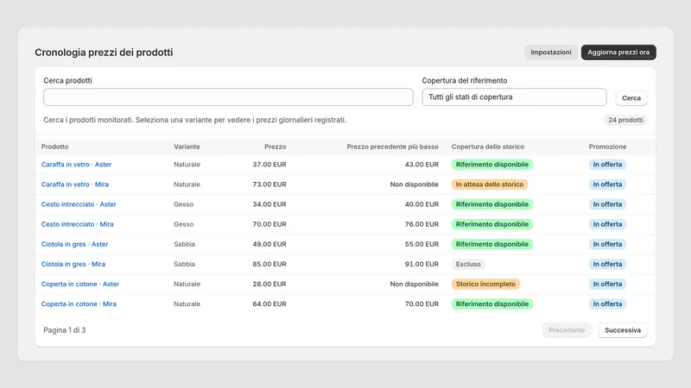Viewport: 691px width, 388px height.
Task: Click Riferimento disponibile in Ciotola Aster row
Action: pyautogui.click(x=491, y=244)
